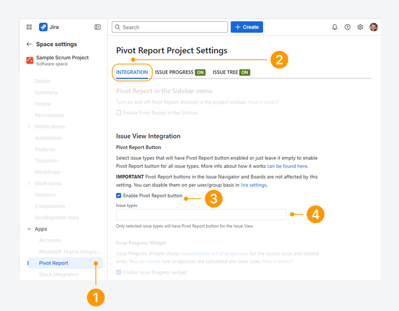This screenshot has width=399, height=311.
Task: Open Microsoft Teams integration under Apps
Action: pyautogui.click(x=70, y=252)
